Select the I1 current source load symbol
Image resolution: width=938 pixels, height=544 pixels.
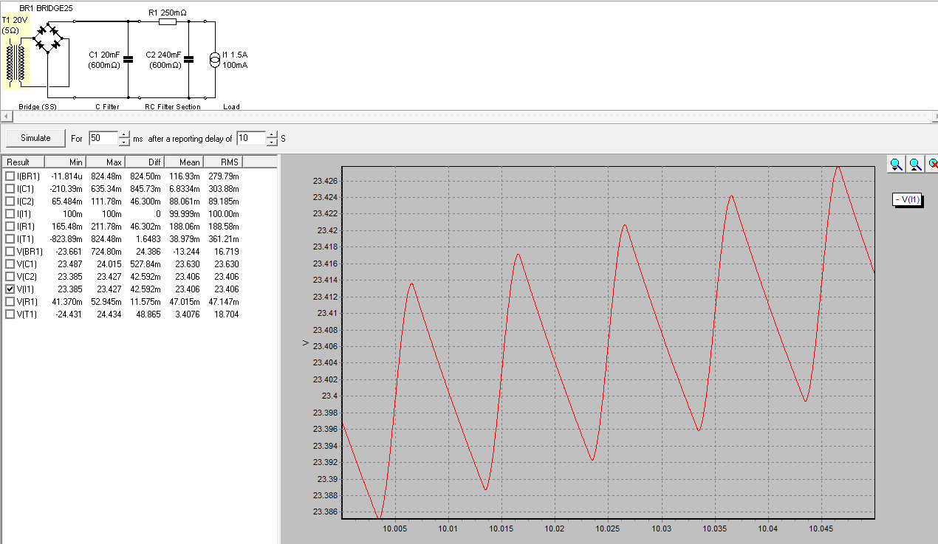215,60
